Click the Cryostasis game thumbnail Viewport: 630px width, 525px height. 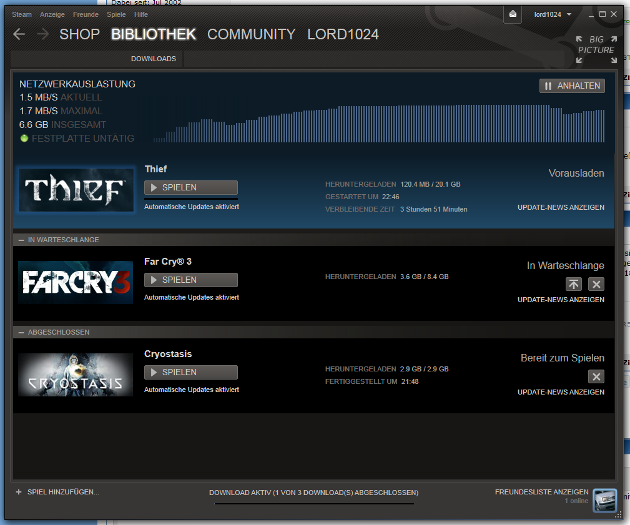[x=76, y=375]
